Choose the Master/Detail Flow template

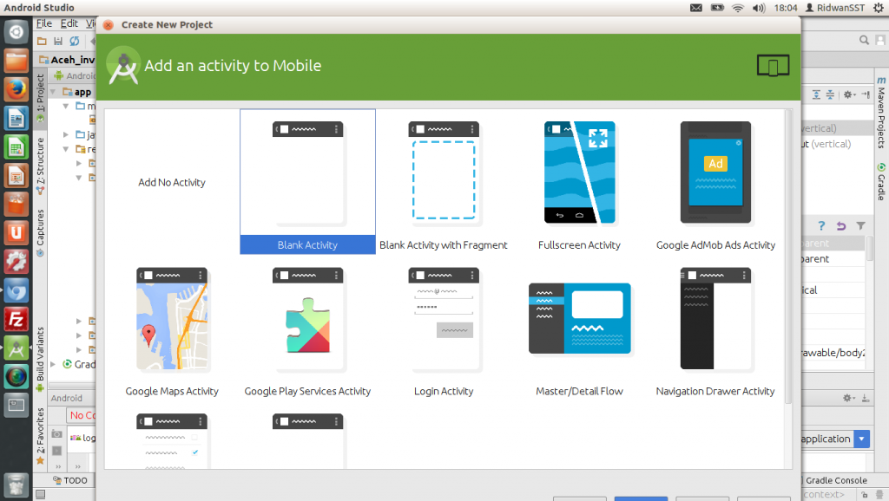tap(579, 329)
